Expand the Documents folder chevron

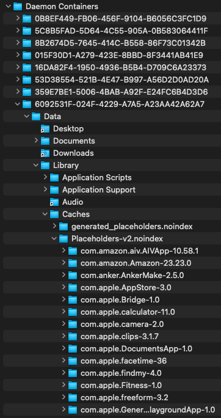[x=36, y=141]
